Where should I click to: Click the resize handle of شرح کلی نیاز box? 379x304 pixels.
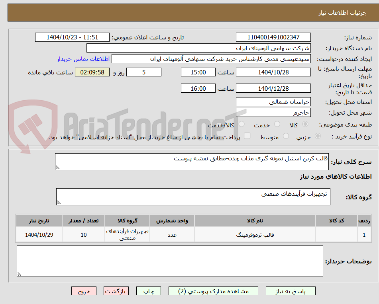[x=57, y=168]
